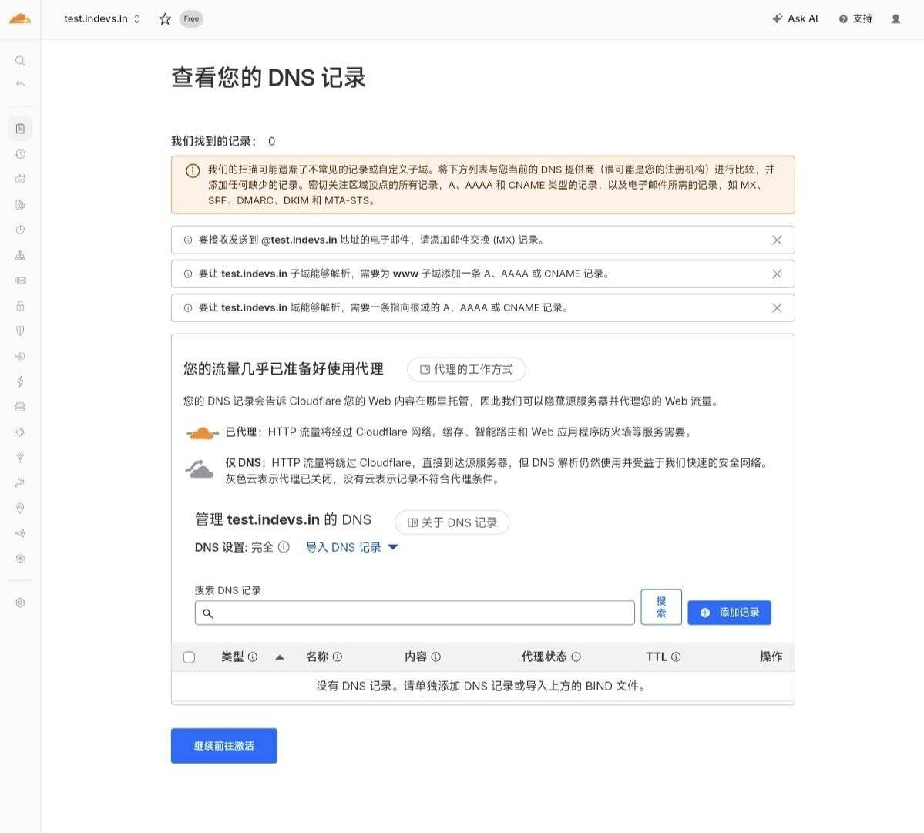Open the Access circular arrow sidebar icon

coord(20,357)
